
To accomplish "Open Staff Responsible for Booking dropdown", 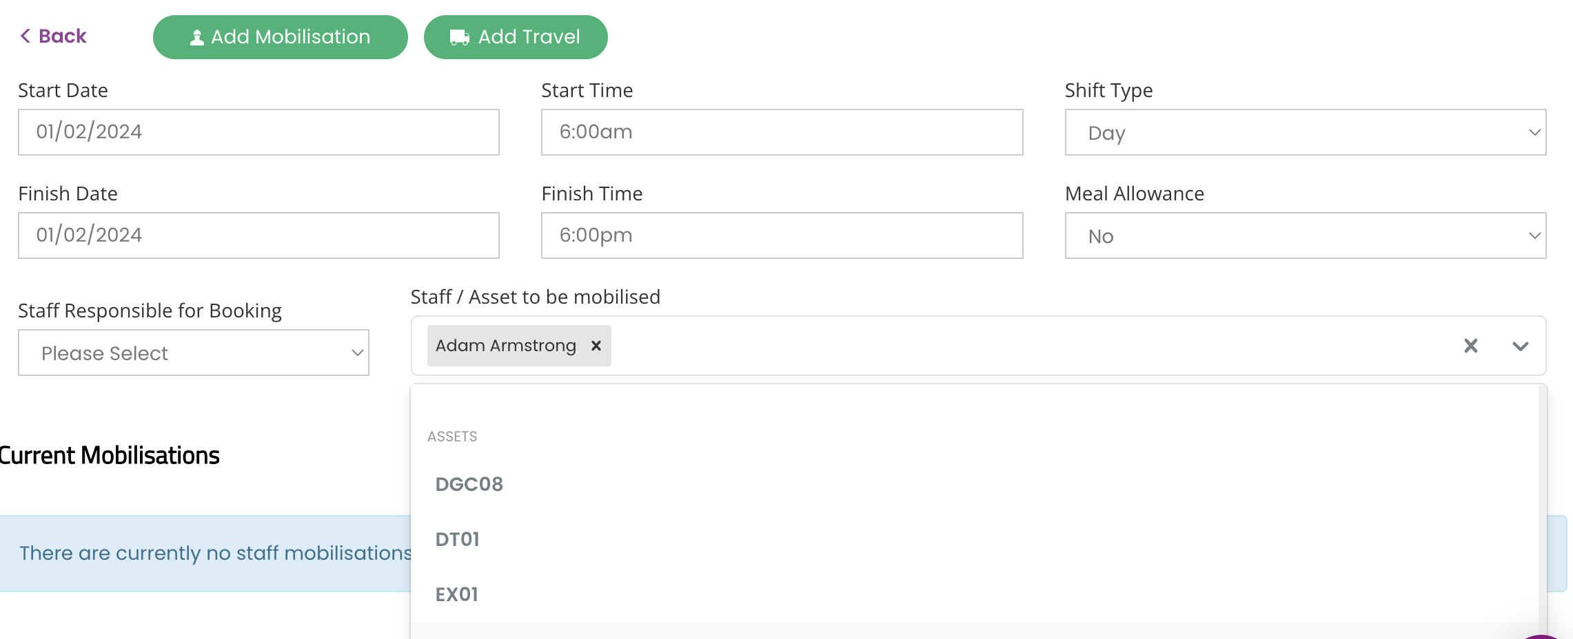I will click(x=194, y=353).
